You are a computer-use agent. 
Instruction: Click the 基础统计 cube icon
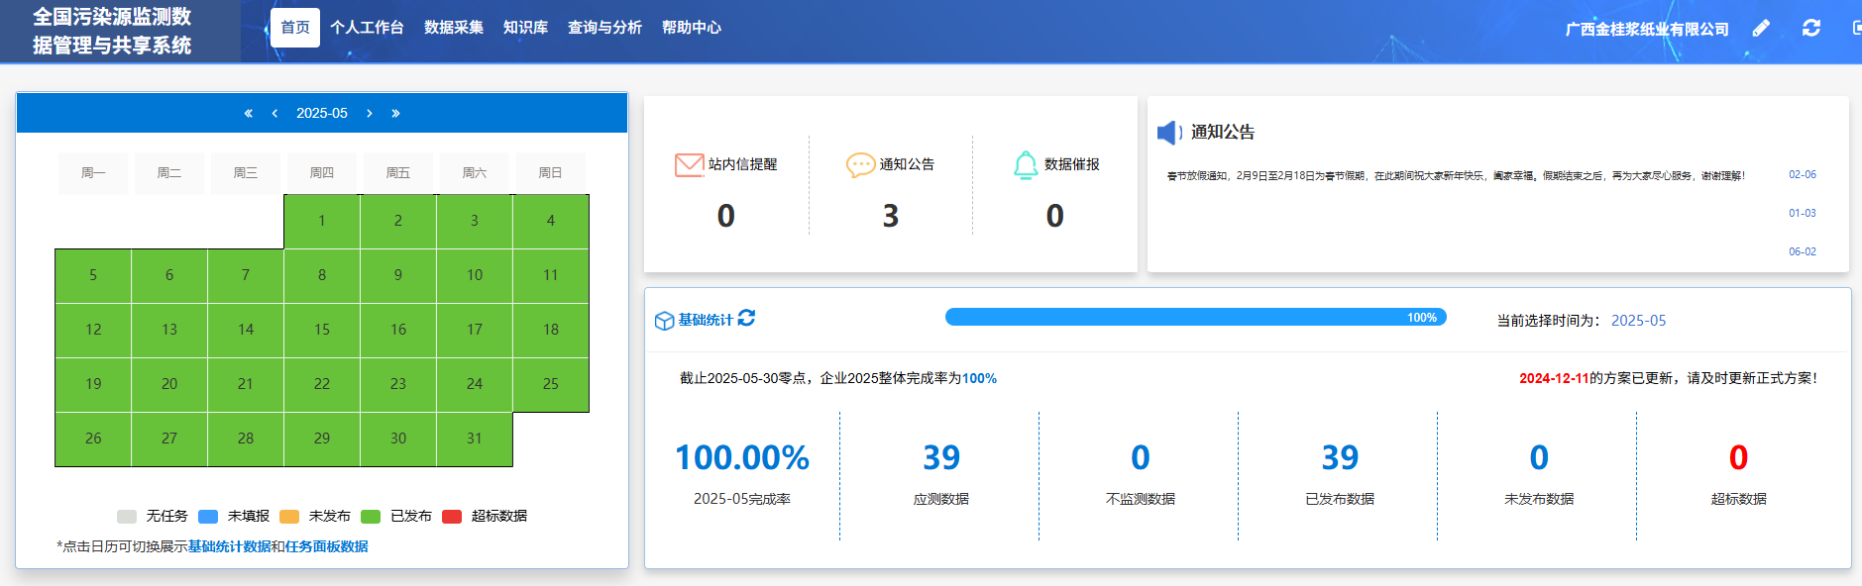click(664, 321)
